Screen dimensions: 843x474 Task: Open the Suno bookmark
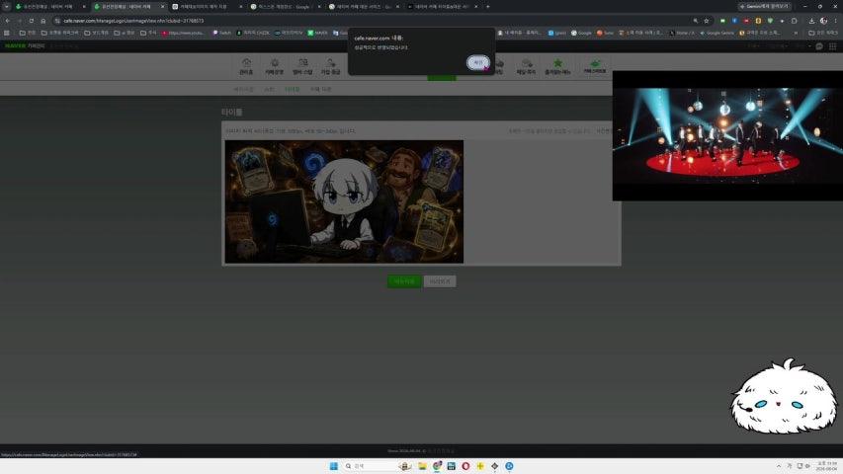pos(605,33)
